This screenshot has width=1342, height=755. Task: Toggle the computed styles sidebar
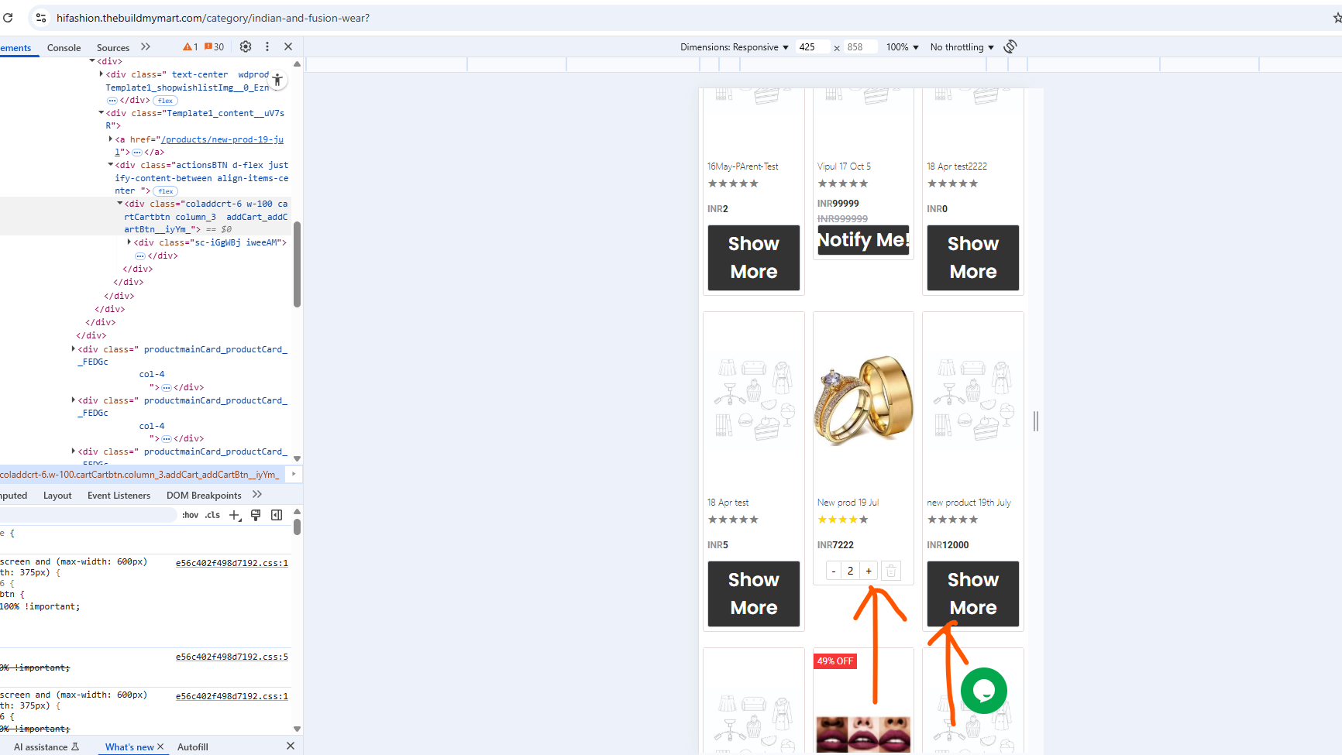[277, 515]
